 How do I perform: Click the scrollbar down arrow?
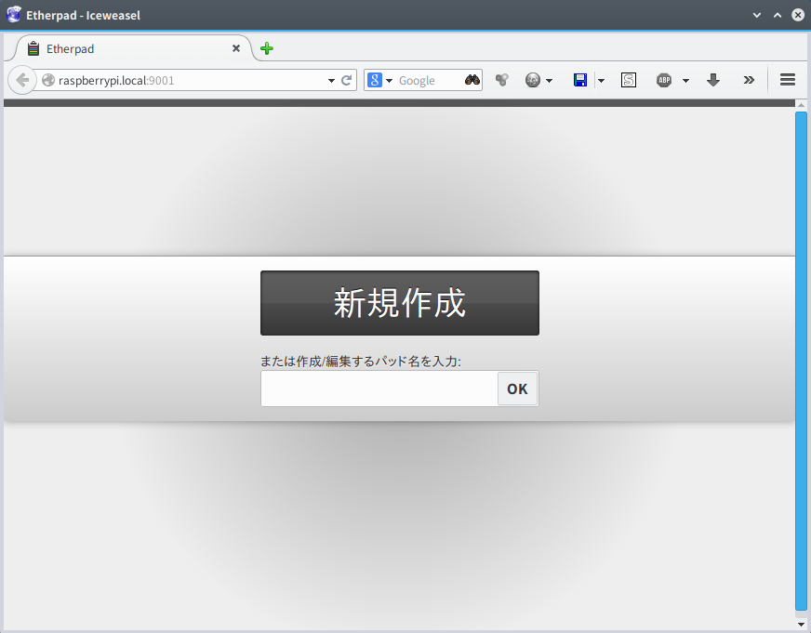(x=801, y=625)
